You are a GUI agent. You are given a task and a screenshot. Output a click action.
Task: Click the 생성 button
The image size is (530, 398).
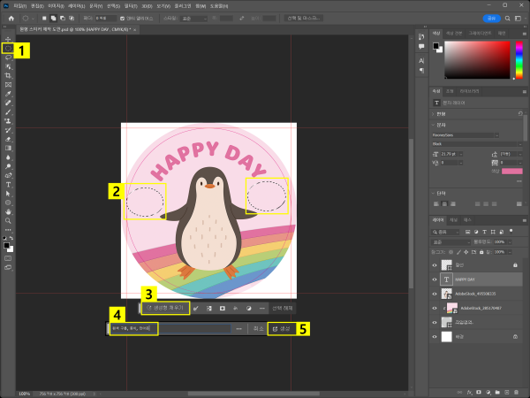[x=283, y=328]
